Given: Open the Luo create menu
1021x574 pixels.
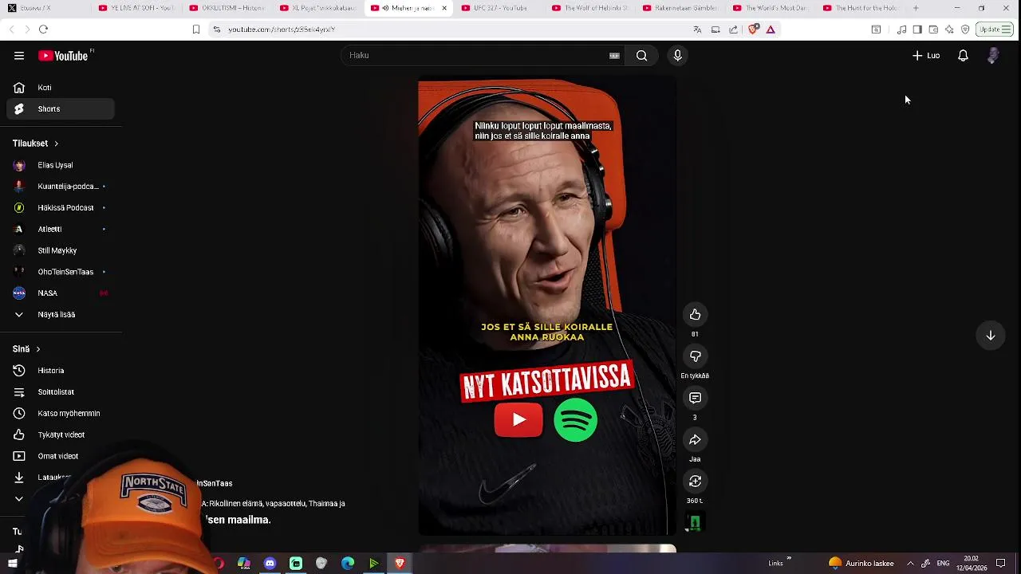Looking at the screenshot, I should pyautogui.click(x=926, y=56).
